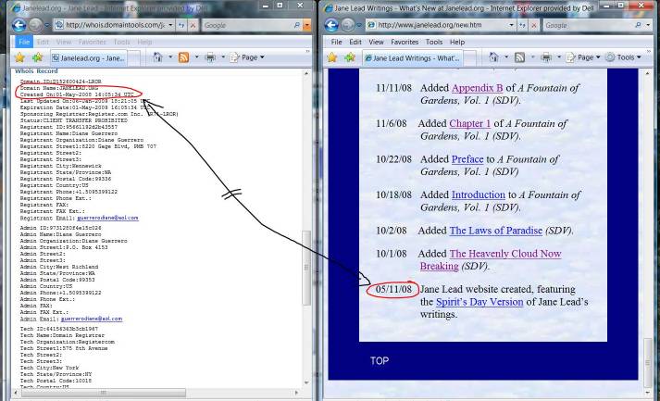
Task: Open Preface link
Action: coord(467,159)
